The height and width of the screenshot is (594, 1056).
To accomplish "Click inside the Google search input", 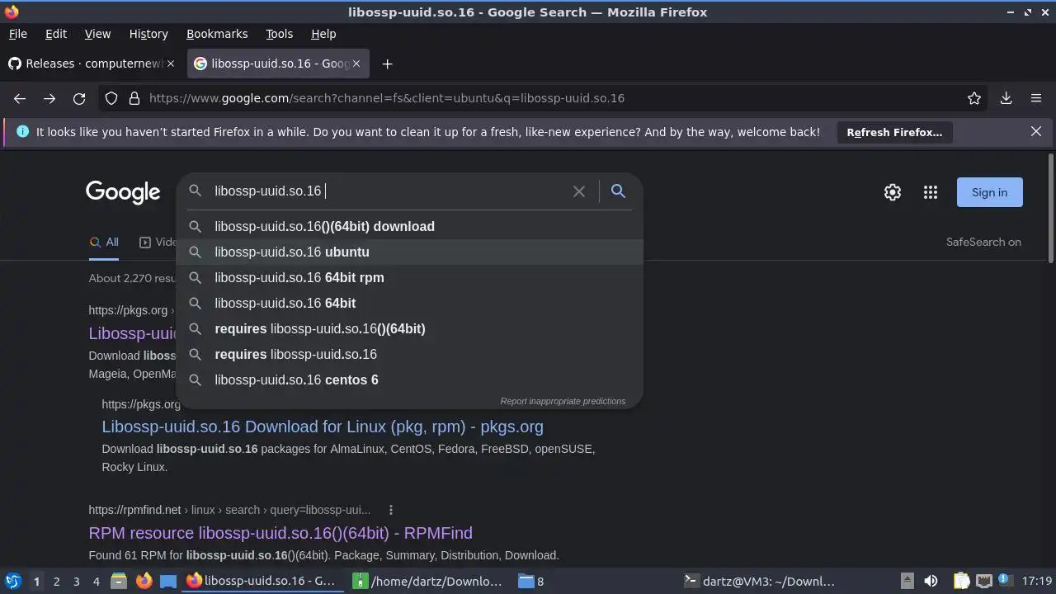I will 388,191.
